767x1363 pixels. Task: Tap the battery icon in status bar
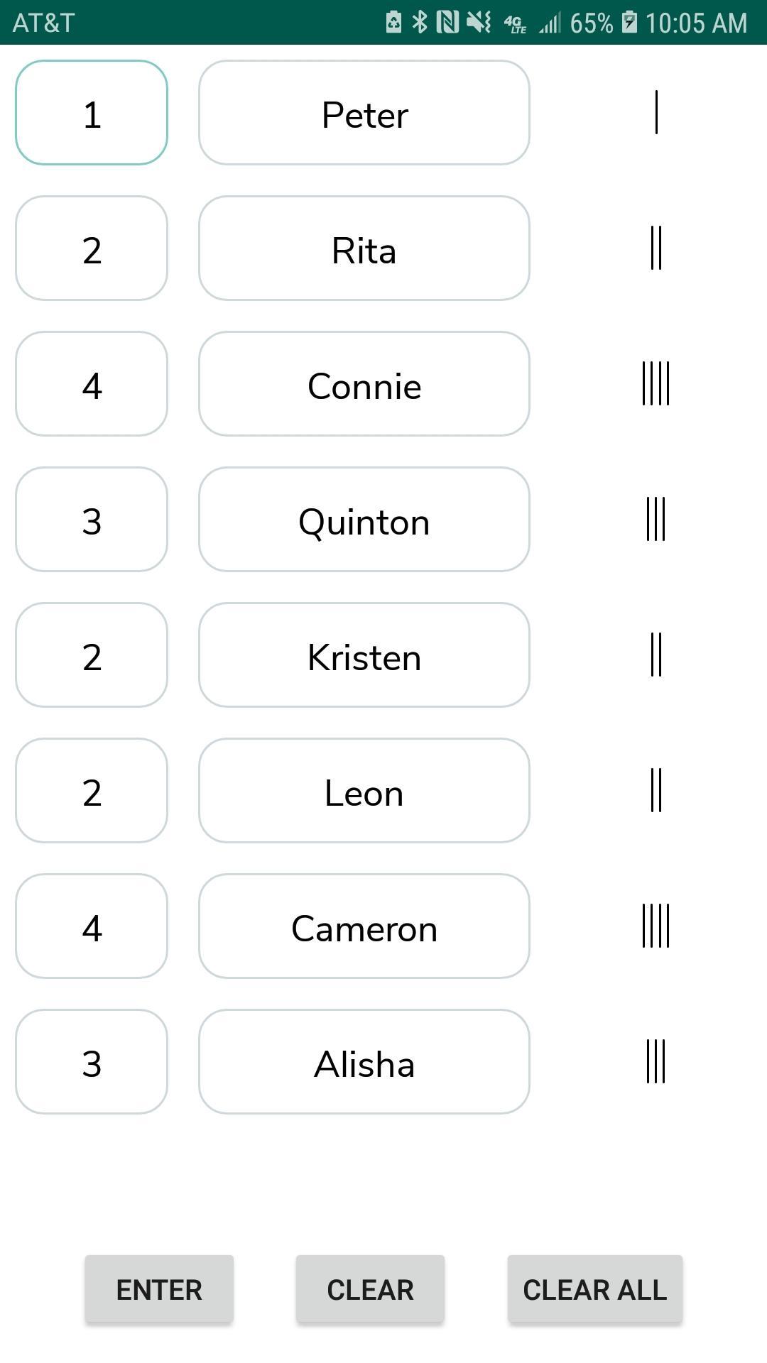(x=629, y=22)
